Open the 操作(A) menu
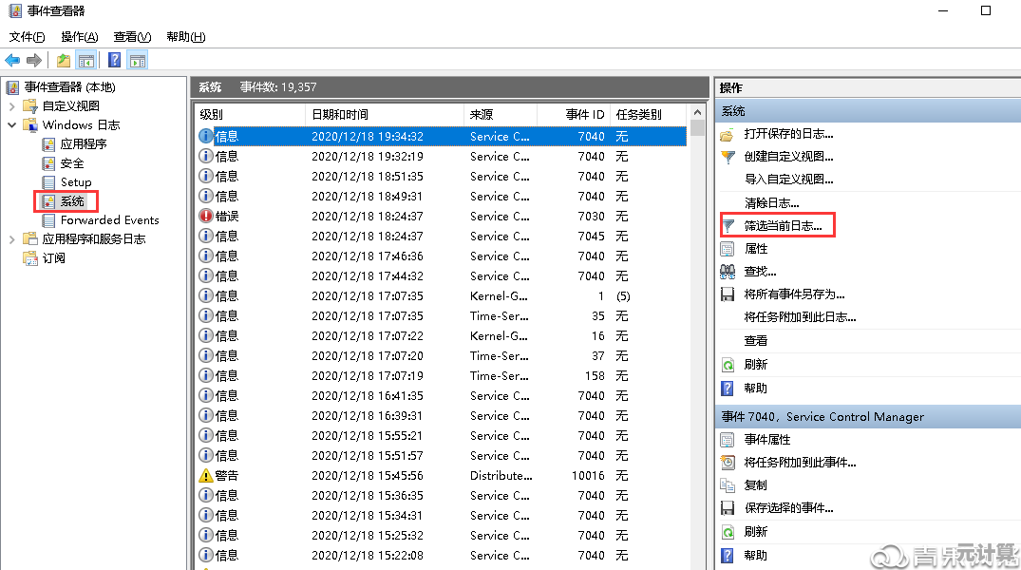Screen dimensions: 1021x570 pos(79,37)
